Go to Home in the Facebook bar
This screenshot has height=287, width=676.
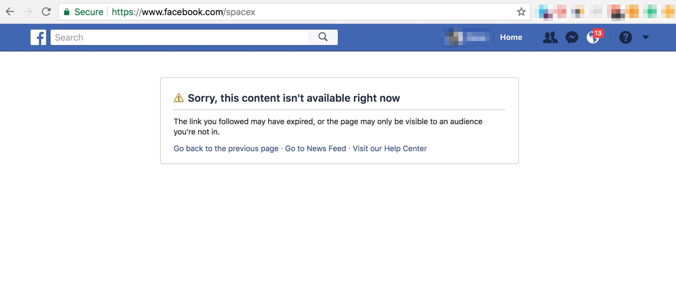click(511, 37)
